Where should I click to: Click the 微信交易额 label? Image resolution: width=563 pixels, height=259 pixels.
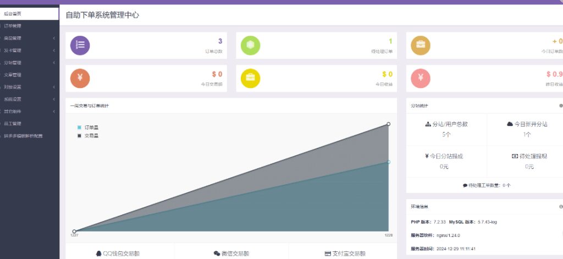pos(235,254)
